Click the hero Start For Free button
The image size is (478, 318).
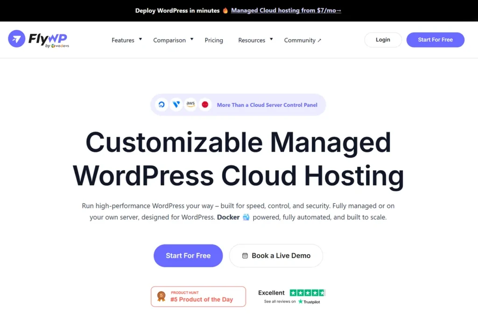188,256
